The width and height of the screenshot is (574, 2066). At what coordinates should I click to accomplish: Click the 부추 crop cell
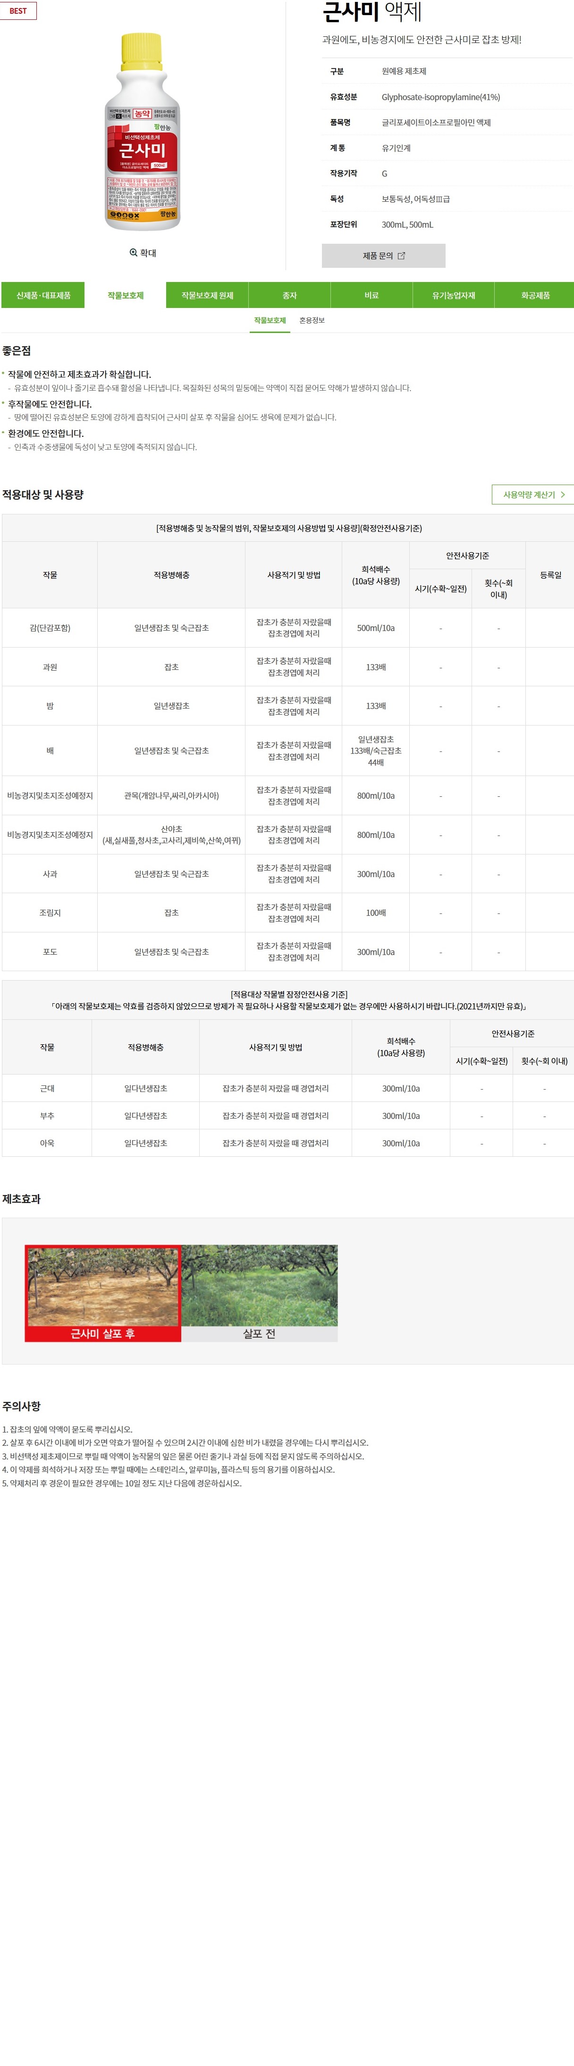[x=47, y=1116]
